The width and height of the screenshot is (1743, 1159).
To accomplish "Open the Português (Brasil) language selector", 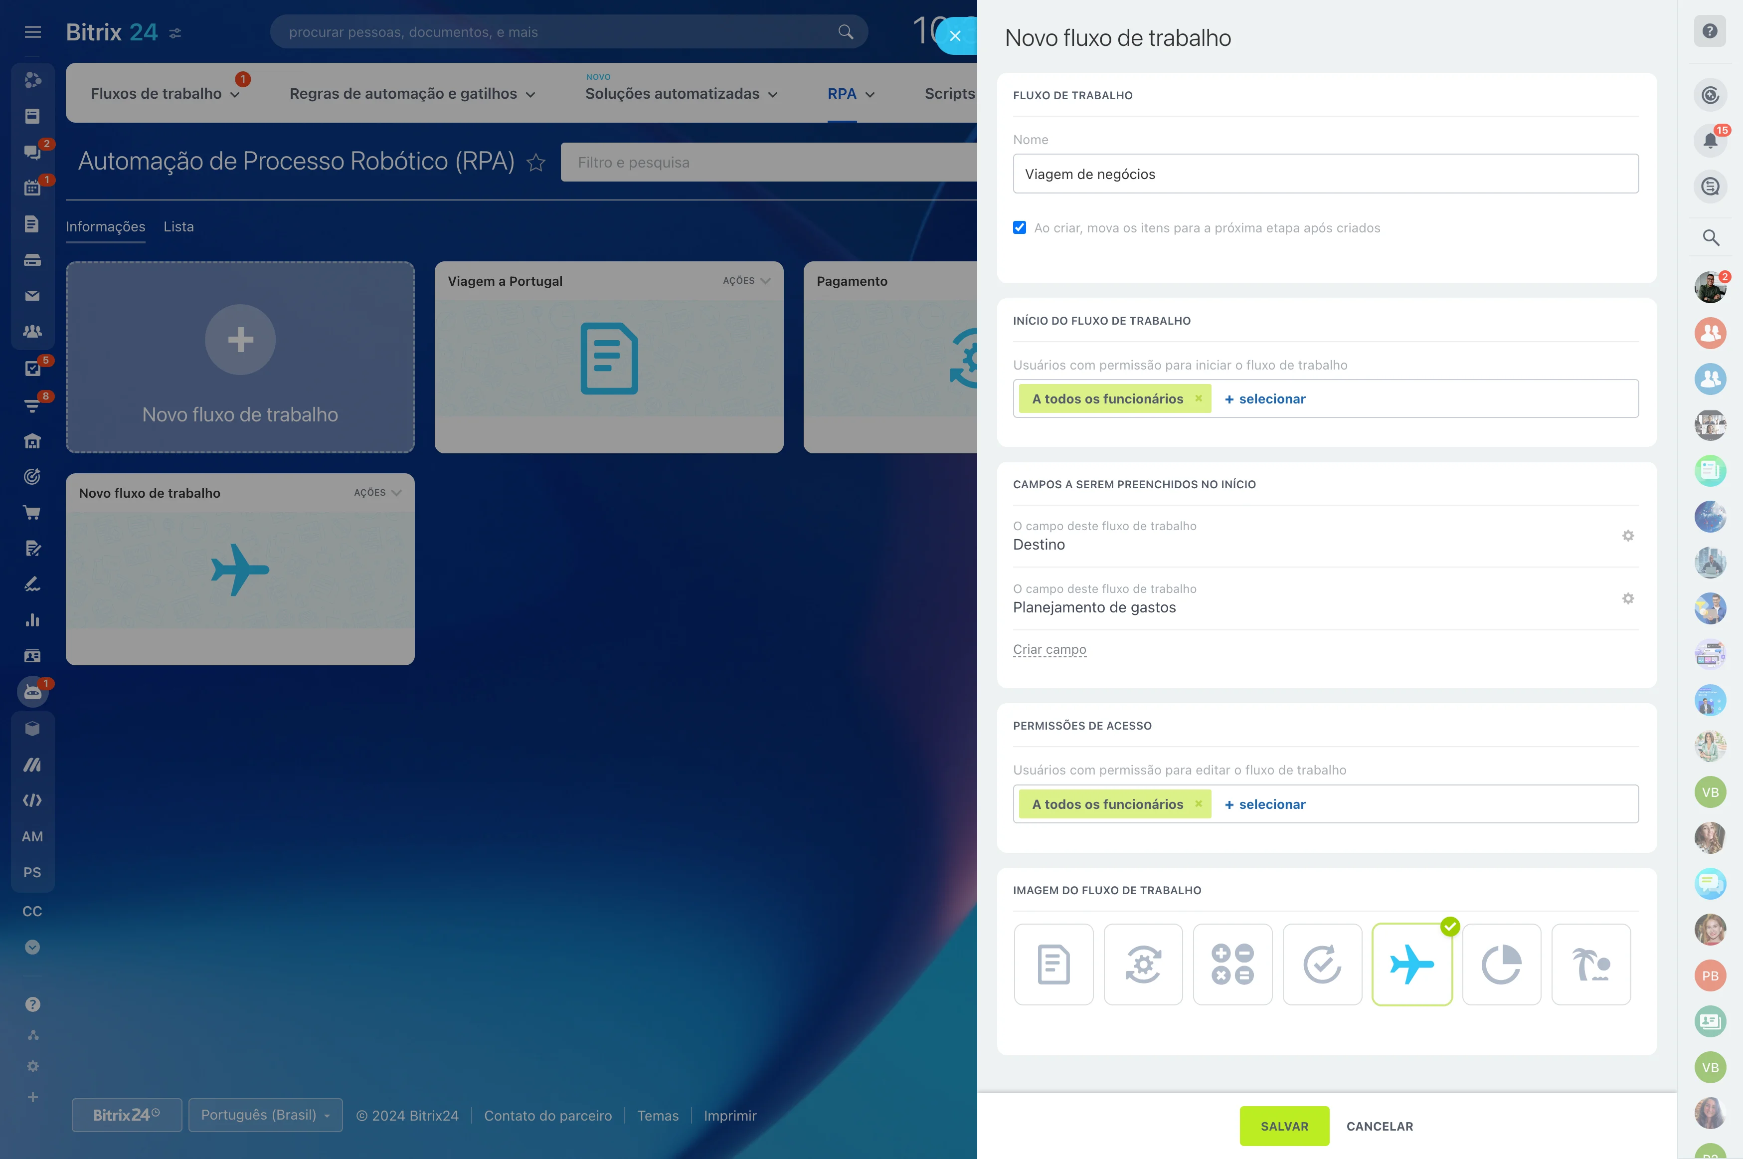I will [265, 1115].
